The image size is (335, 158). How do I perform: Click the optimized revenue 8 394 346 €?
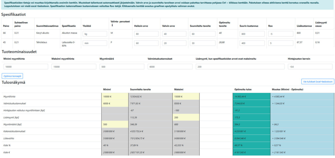pyautogui.click(x=240, y=138)
